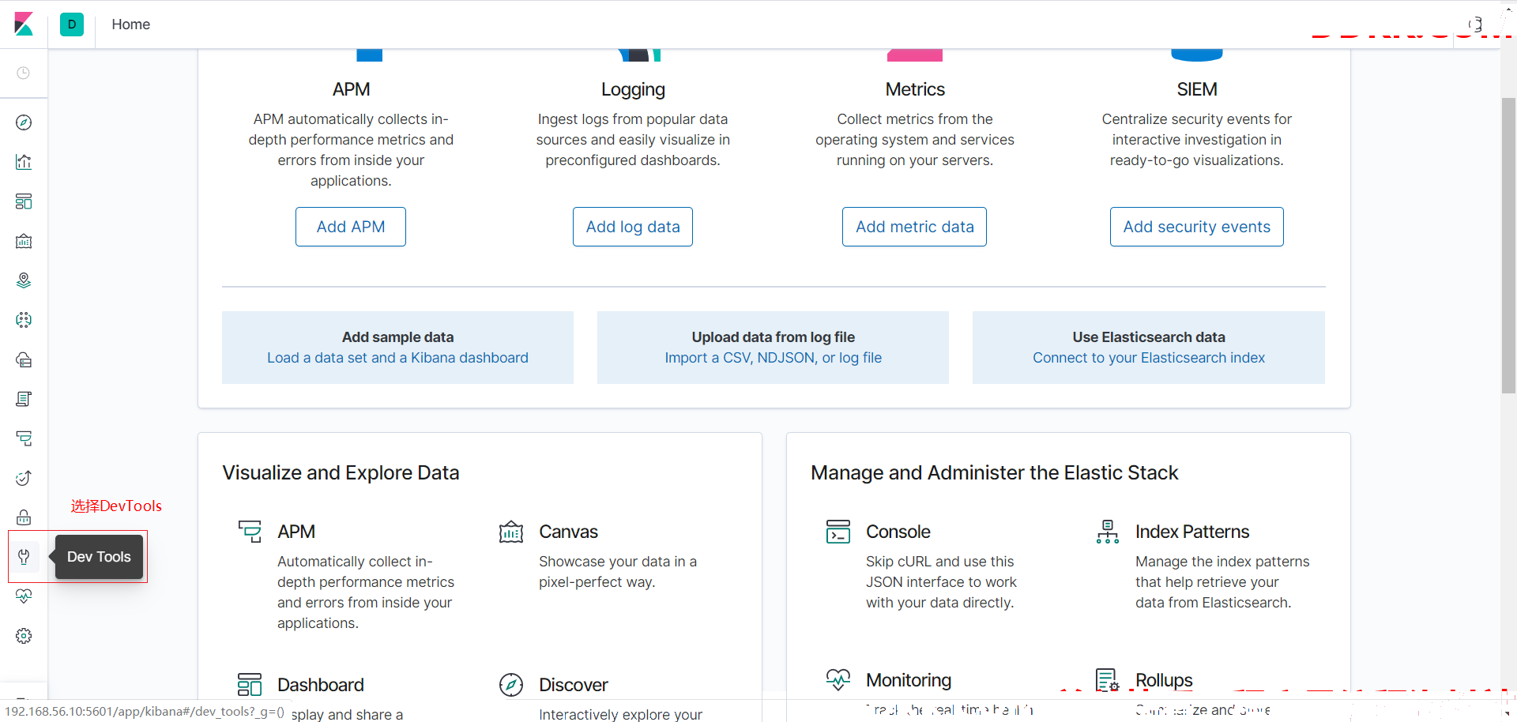Viewport: 1517px width, 722px height.
Task: Click the vertical page scrollbar
Action: [x=1508, y=245]
